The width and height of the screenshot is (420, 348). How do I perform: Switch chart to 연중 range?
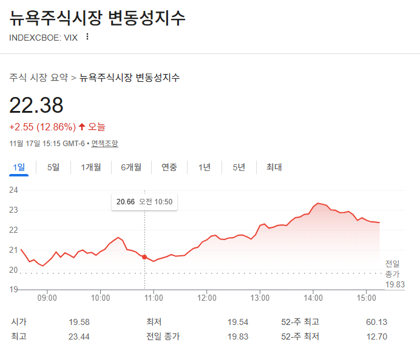point(169,167)
